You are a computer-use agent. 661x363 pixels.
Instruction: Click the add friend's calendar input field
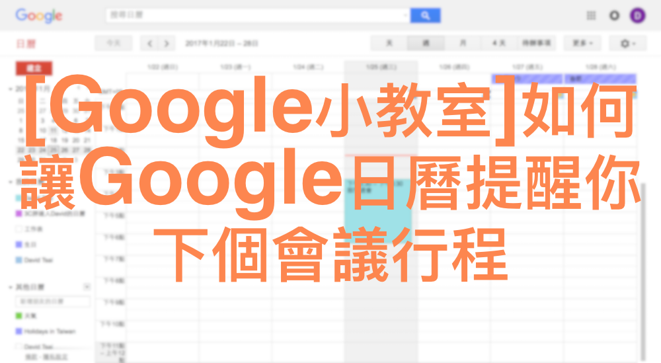click(53, 302)
